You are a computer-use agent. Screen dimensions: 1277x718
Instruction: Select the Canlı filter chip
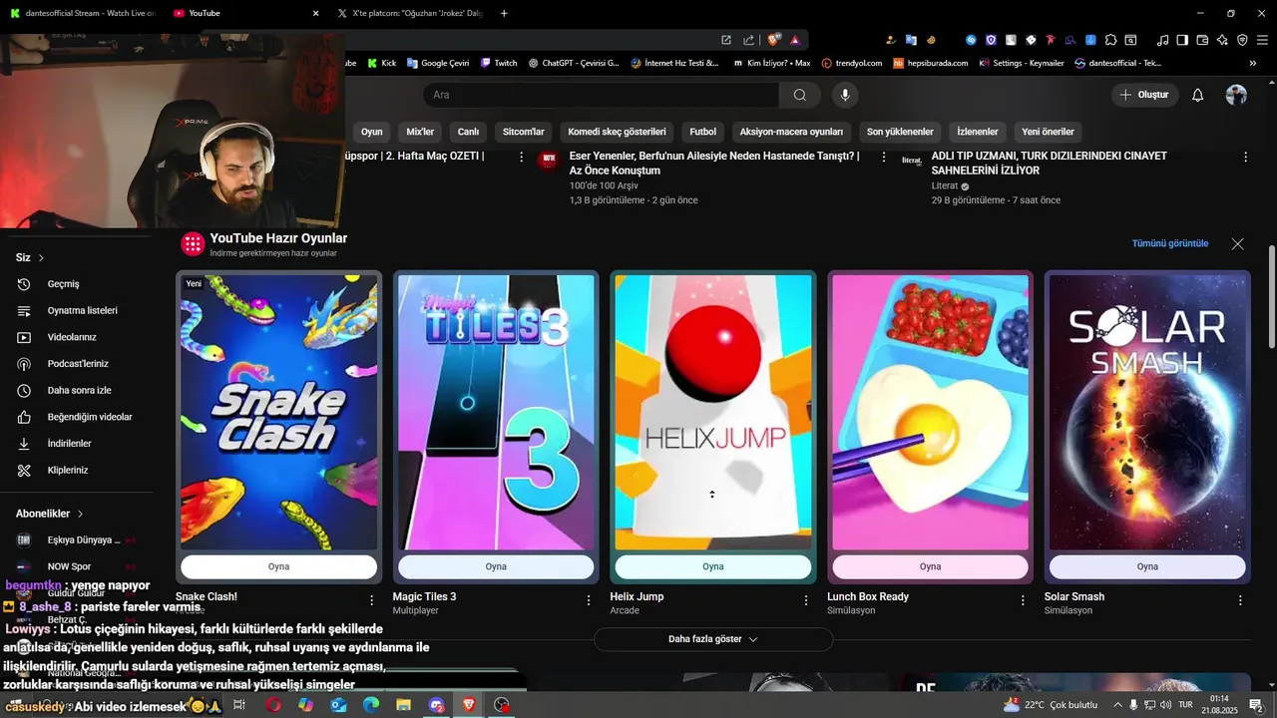(x=468, y=132)
